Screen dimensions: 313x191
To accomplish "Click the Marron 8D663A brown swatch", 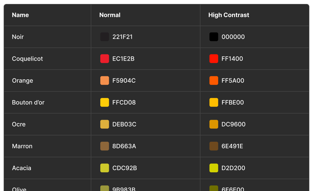I will (x=105, y=146).
